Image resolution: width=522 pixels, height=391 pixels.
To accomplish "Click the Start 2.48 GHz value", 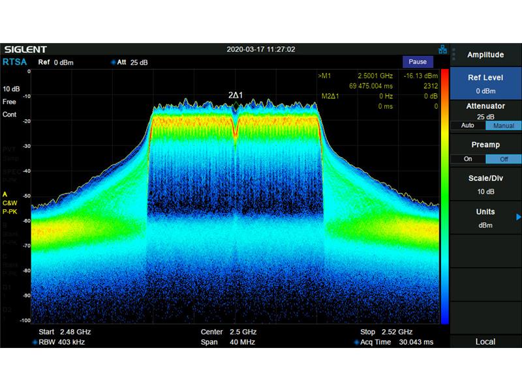I will point(65,332).
